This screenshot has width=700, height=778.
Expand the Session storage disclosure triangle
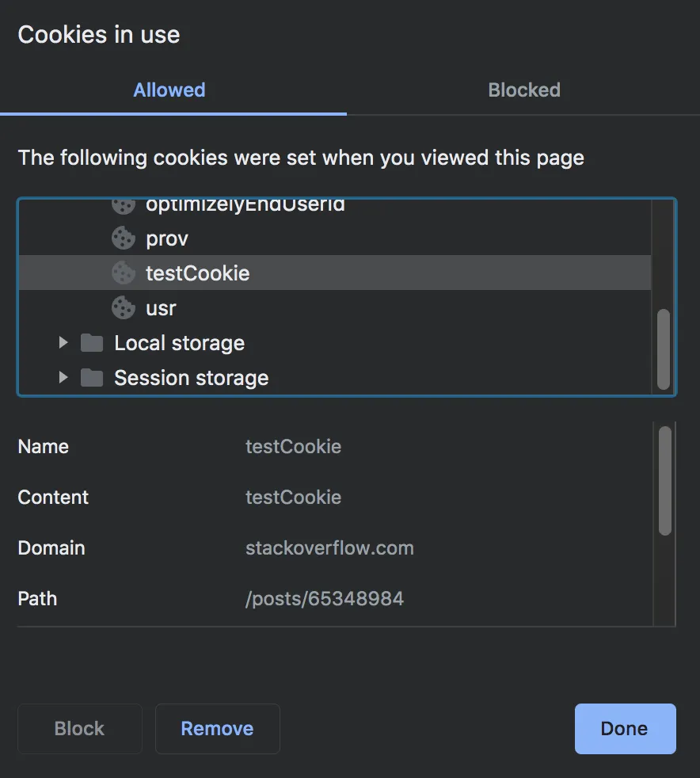click(x=63, y=377)
